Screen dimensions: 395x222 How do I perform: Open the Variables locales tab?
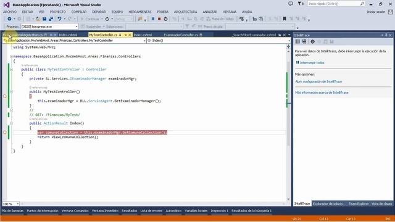(196, 211)
